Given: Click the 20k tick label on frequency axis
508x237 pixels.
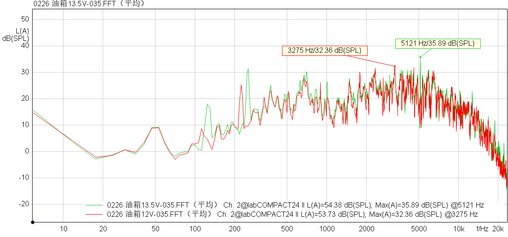Looking at the screenshot, I should tap(498, 229).
